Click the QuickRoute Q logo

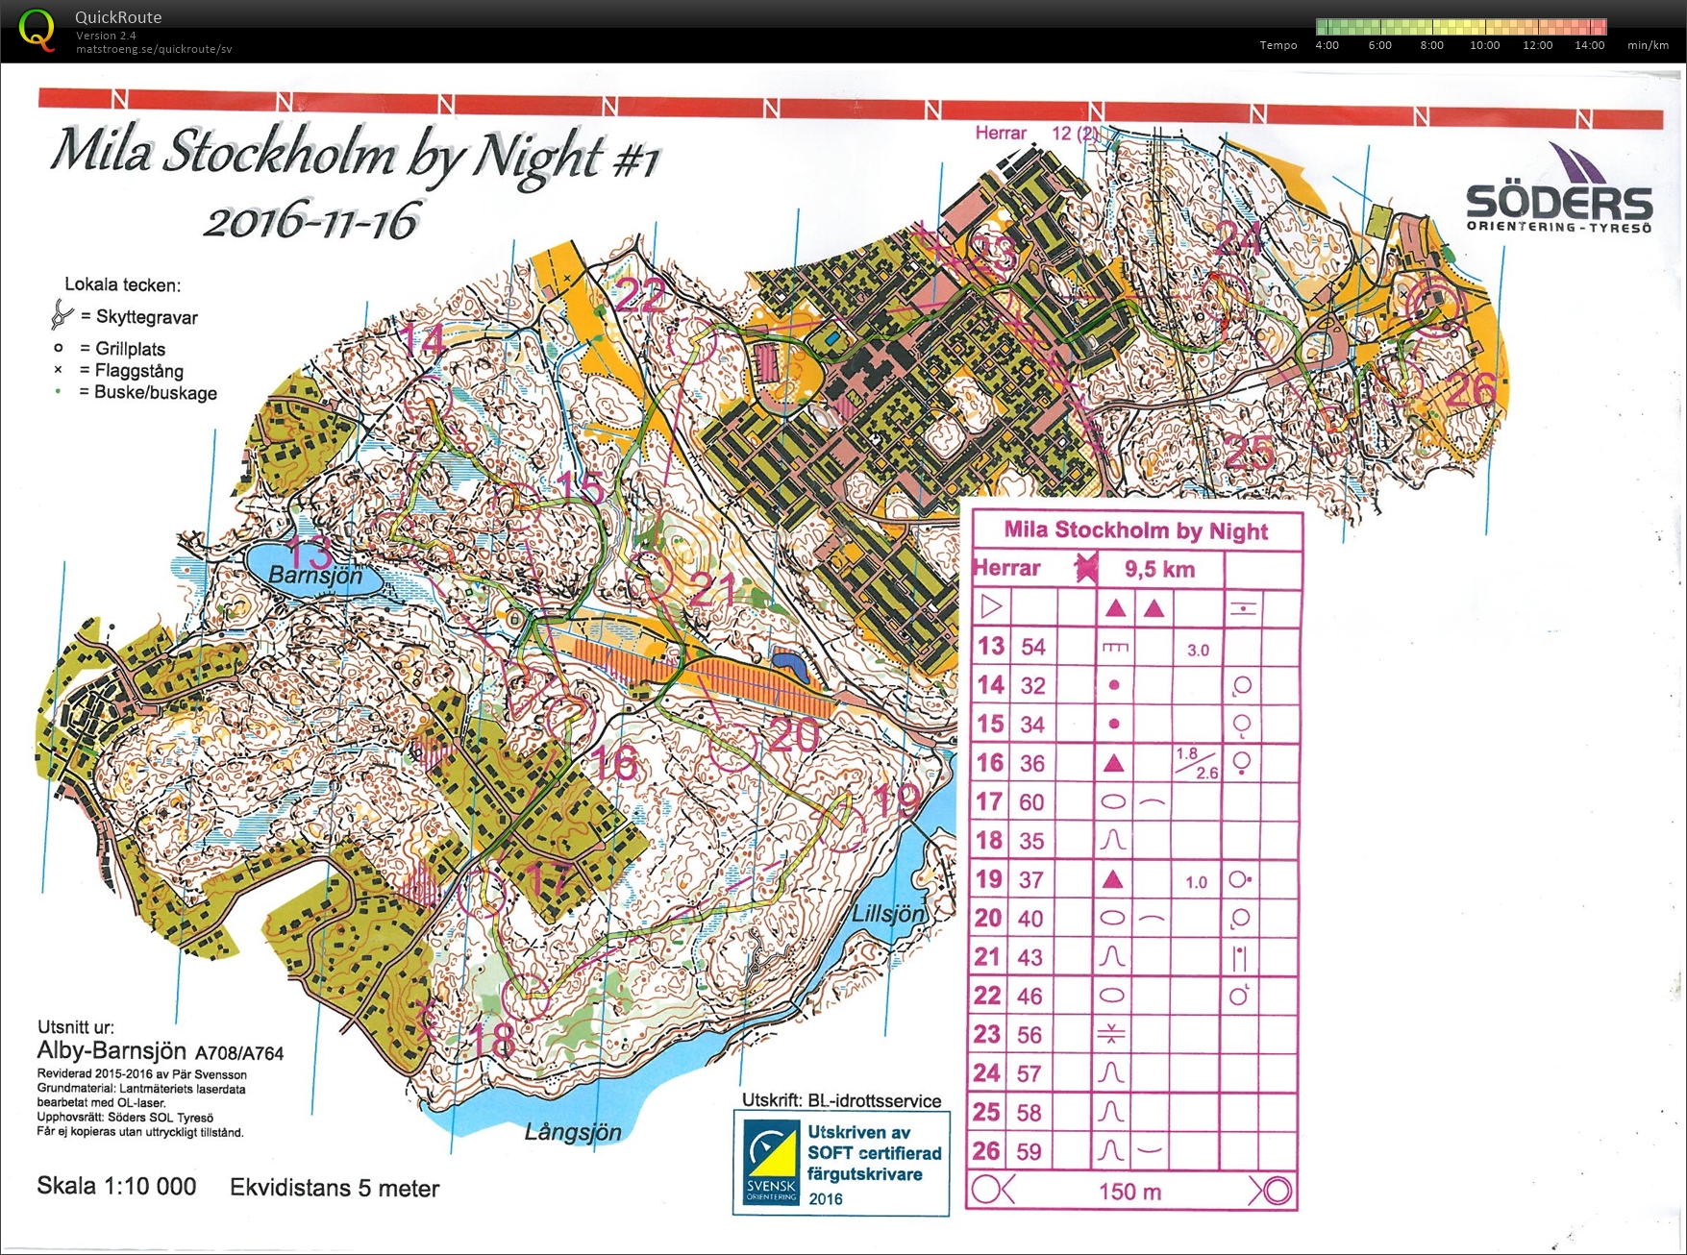click(x=37, y=30)
